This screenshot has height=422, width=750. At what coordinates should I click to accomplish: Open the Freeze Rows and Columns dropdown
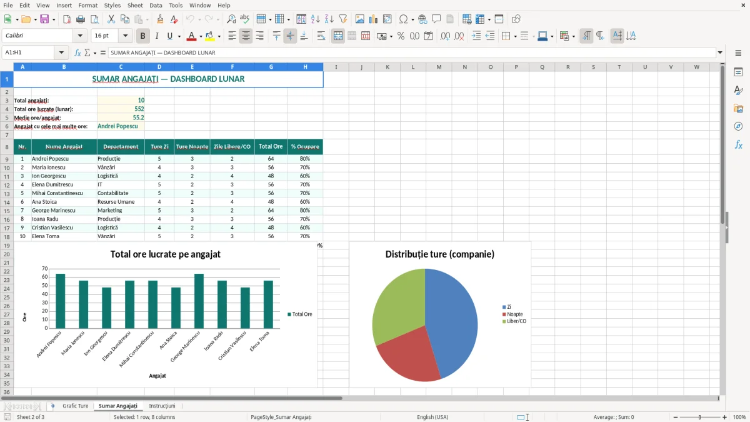click(488, 19)
